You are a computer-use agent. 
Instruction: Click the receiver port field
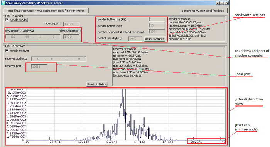pos(39,67)
